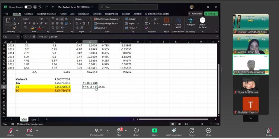Click the Comma Style icon

89,23
